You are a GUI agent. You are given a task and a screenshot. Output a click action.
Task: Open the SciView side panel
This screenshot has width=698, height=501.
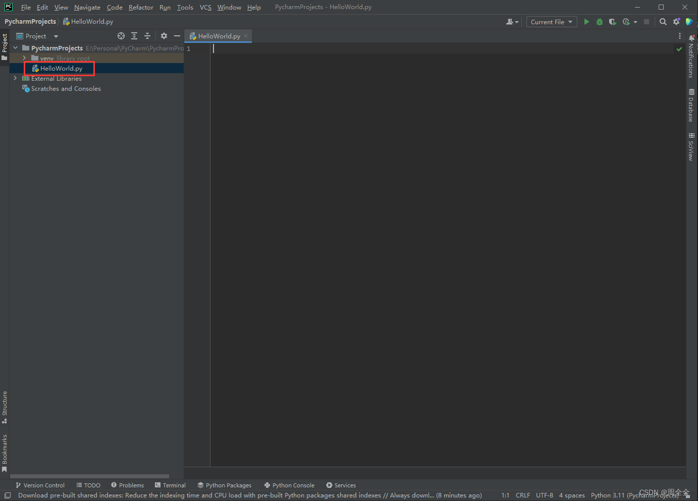tap(691, 146)
